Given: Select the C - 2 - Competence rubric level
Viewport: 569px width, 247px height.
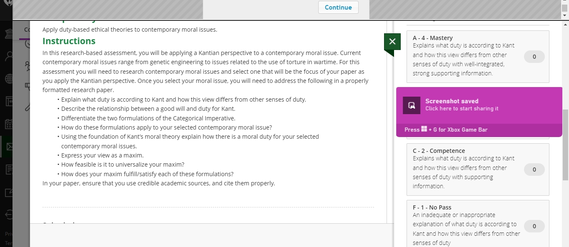Looking at the screenshot, I should pos(478,170).
